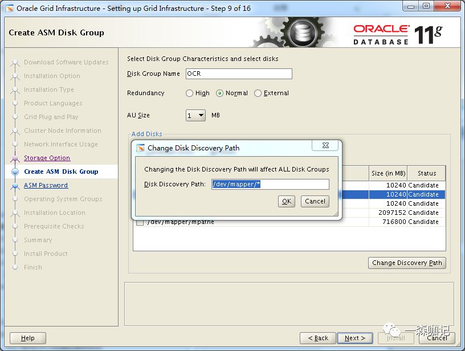The height and width of the screenshot is (351, 465).
Task: Go to the Storage Option step
Action: (x=47, y=158)
